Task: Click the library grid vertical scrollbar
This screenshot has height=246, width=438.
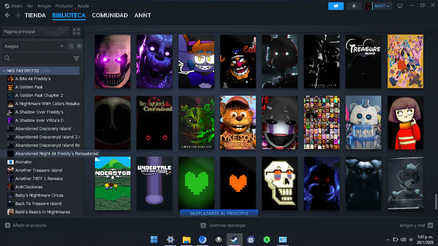Action: (x=436, y=202)
